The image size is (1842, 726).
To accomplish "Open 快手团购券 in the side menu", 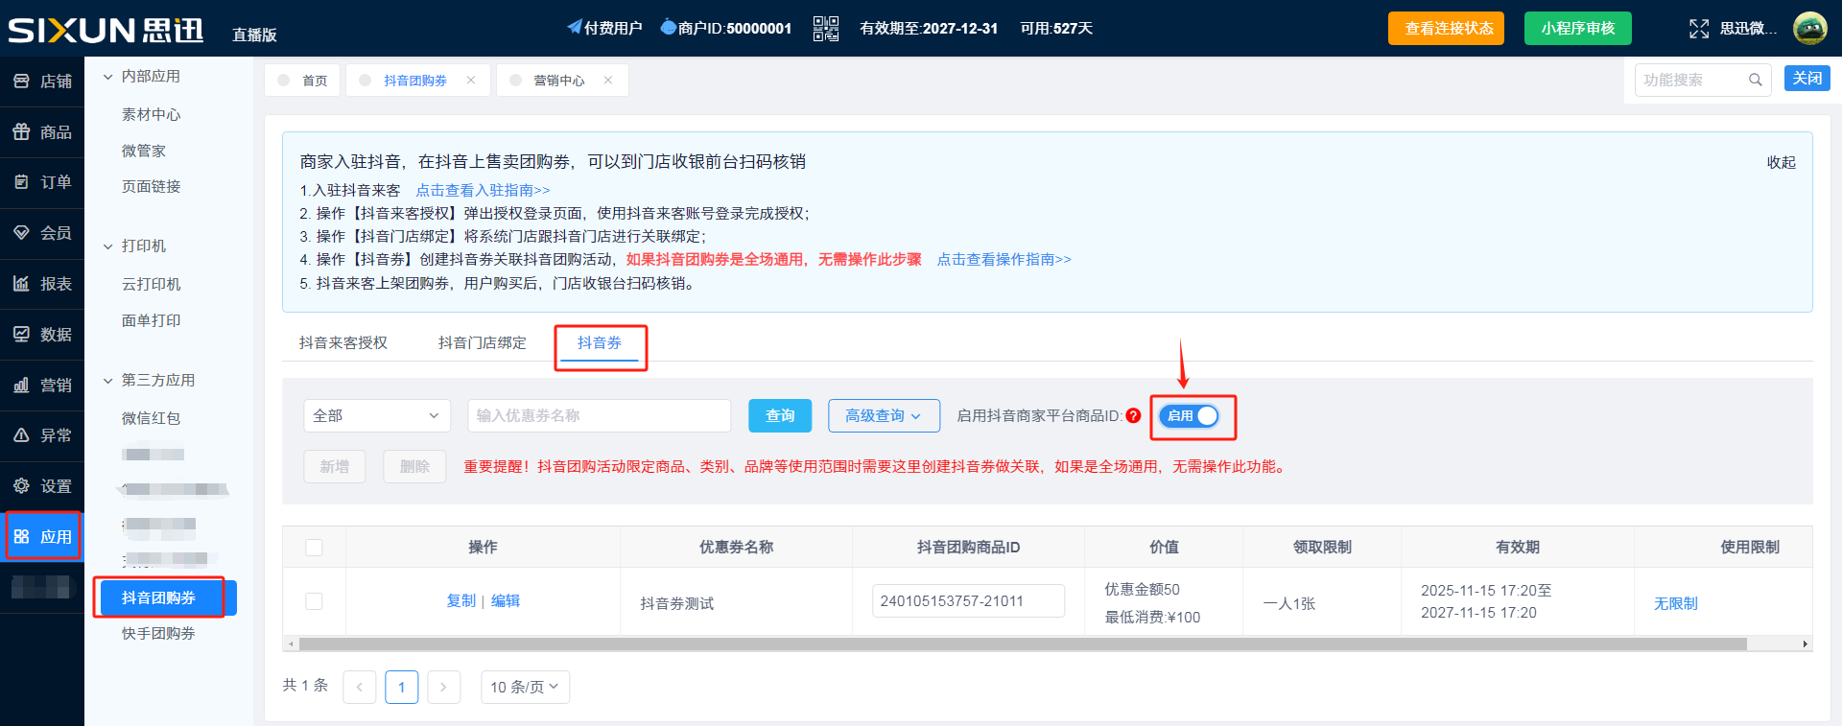I will [x=158, y=634].
